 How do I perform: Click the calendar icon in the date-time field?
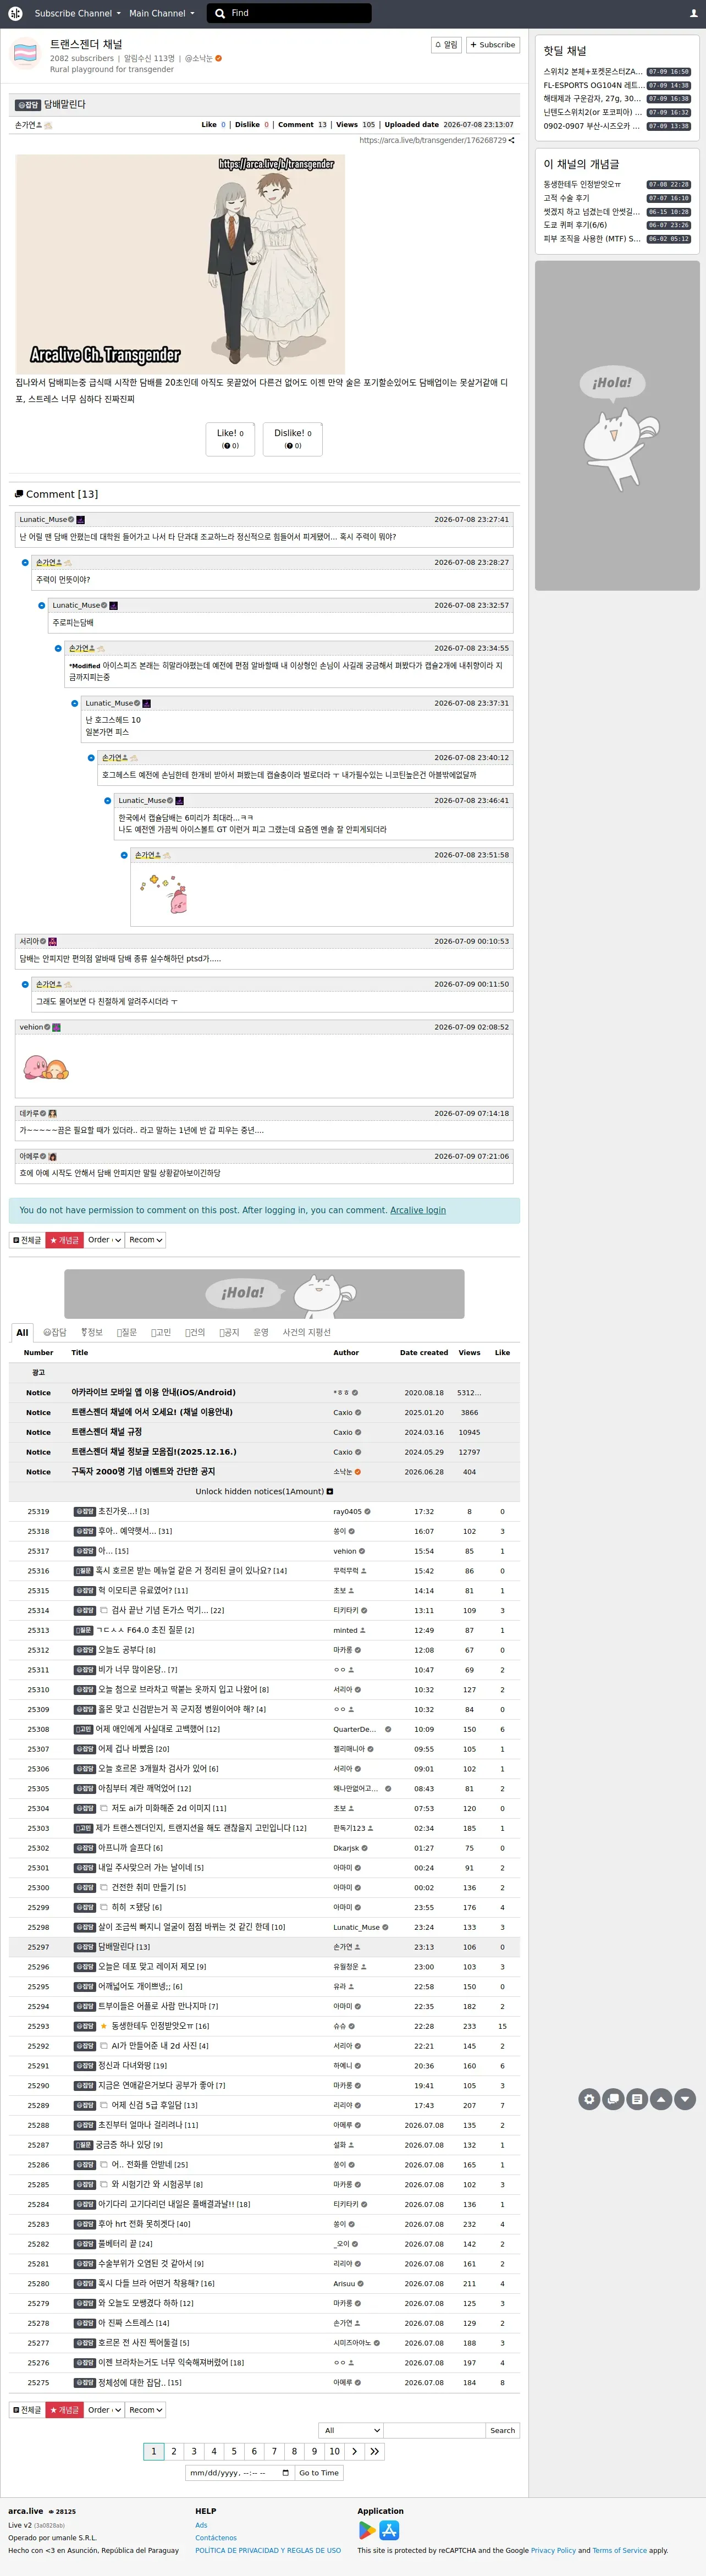pyautogui.click(x=286, y=2473)
